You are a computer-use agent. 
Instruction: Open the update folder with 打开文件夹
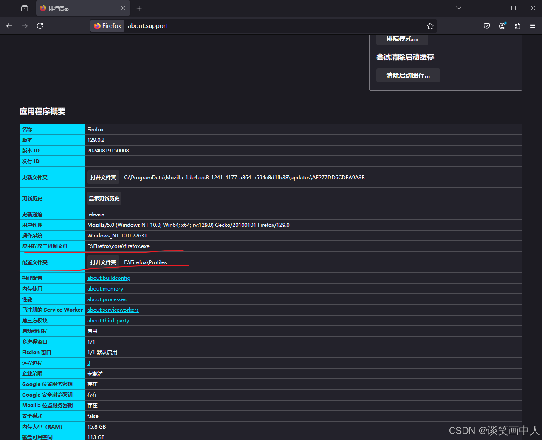tap(103, 177)
